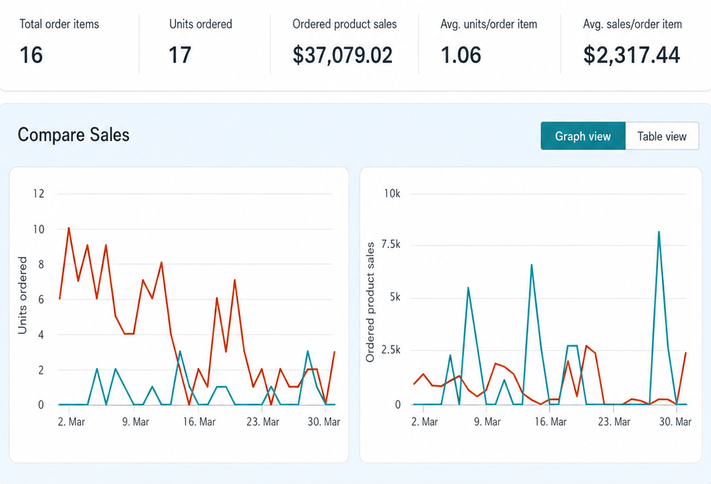
Task: Click 9. Mar on the units chart
Action: (x=135, y=422)
